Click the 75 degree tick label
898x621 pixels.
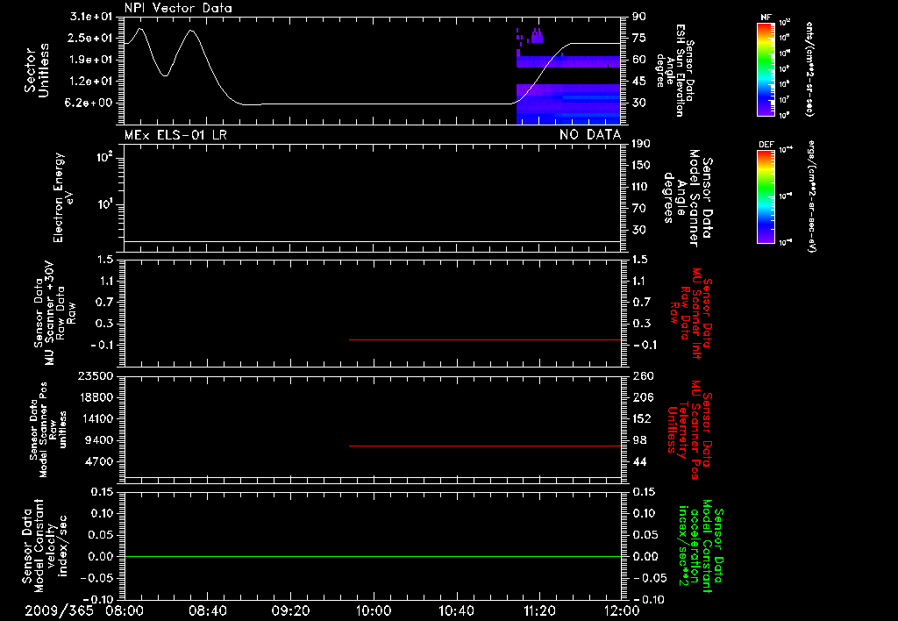pyautogui.click(x=639, y=38)
